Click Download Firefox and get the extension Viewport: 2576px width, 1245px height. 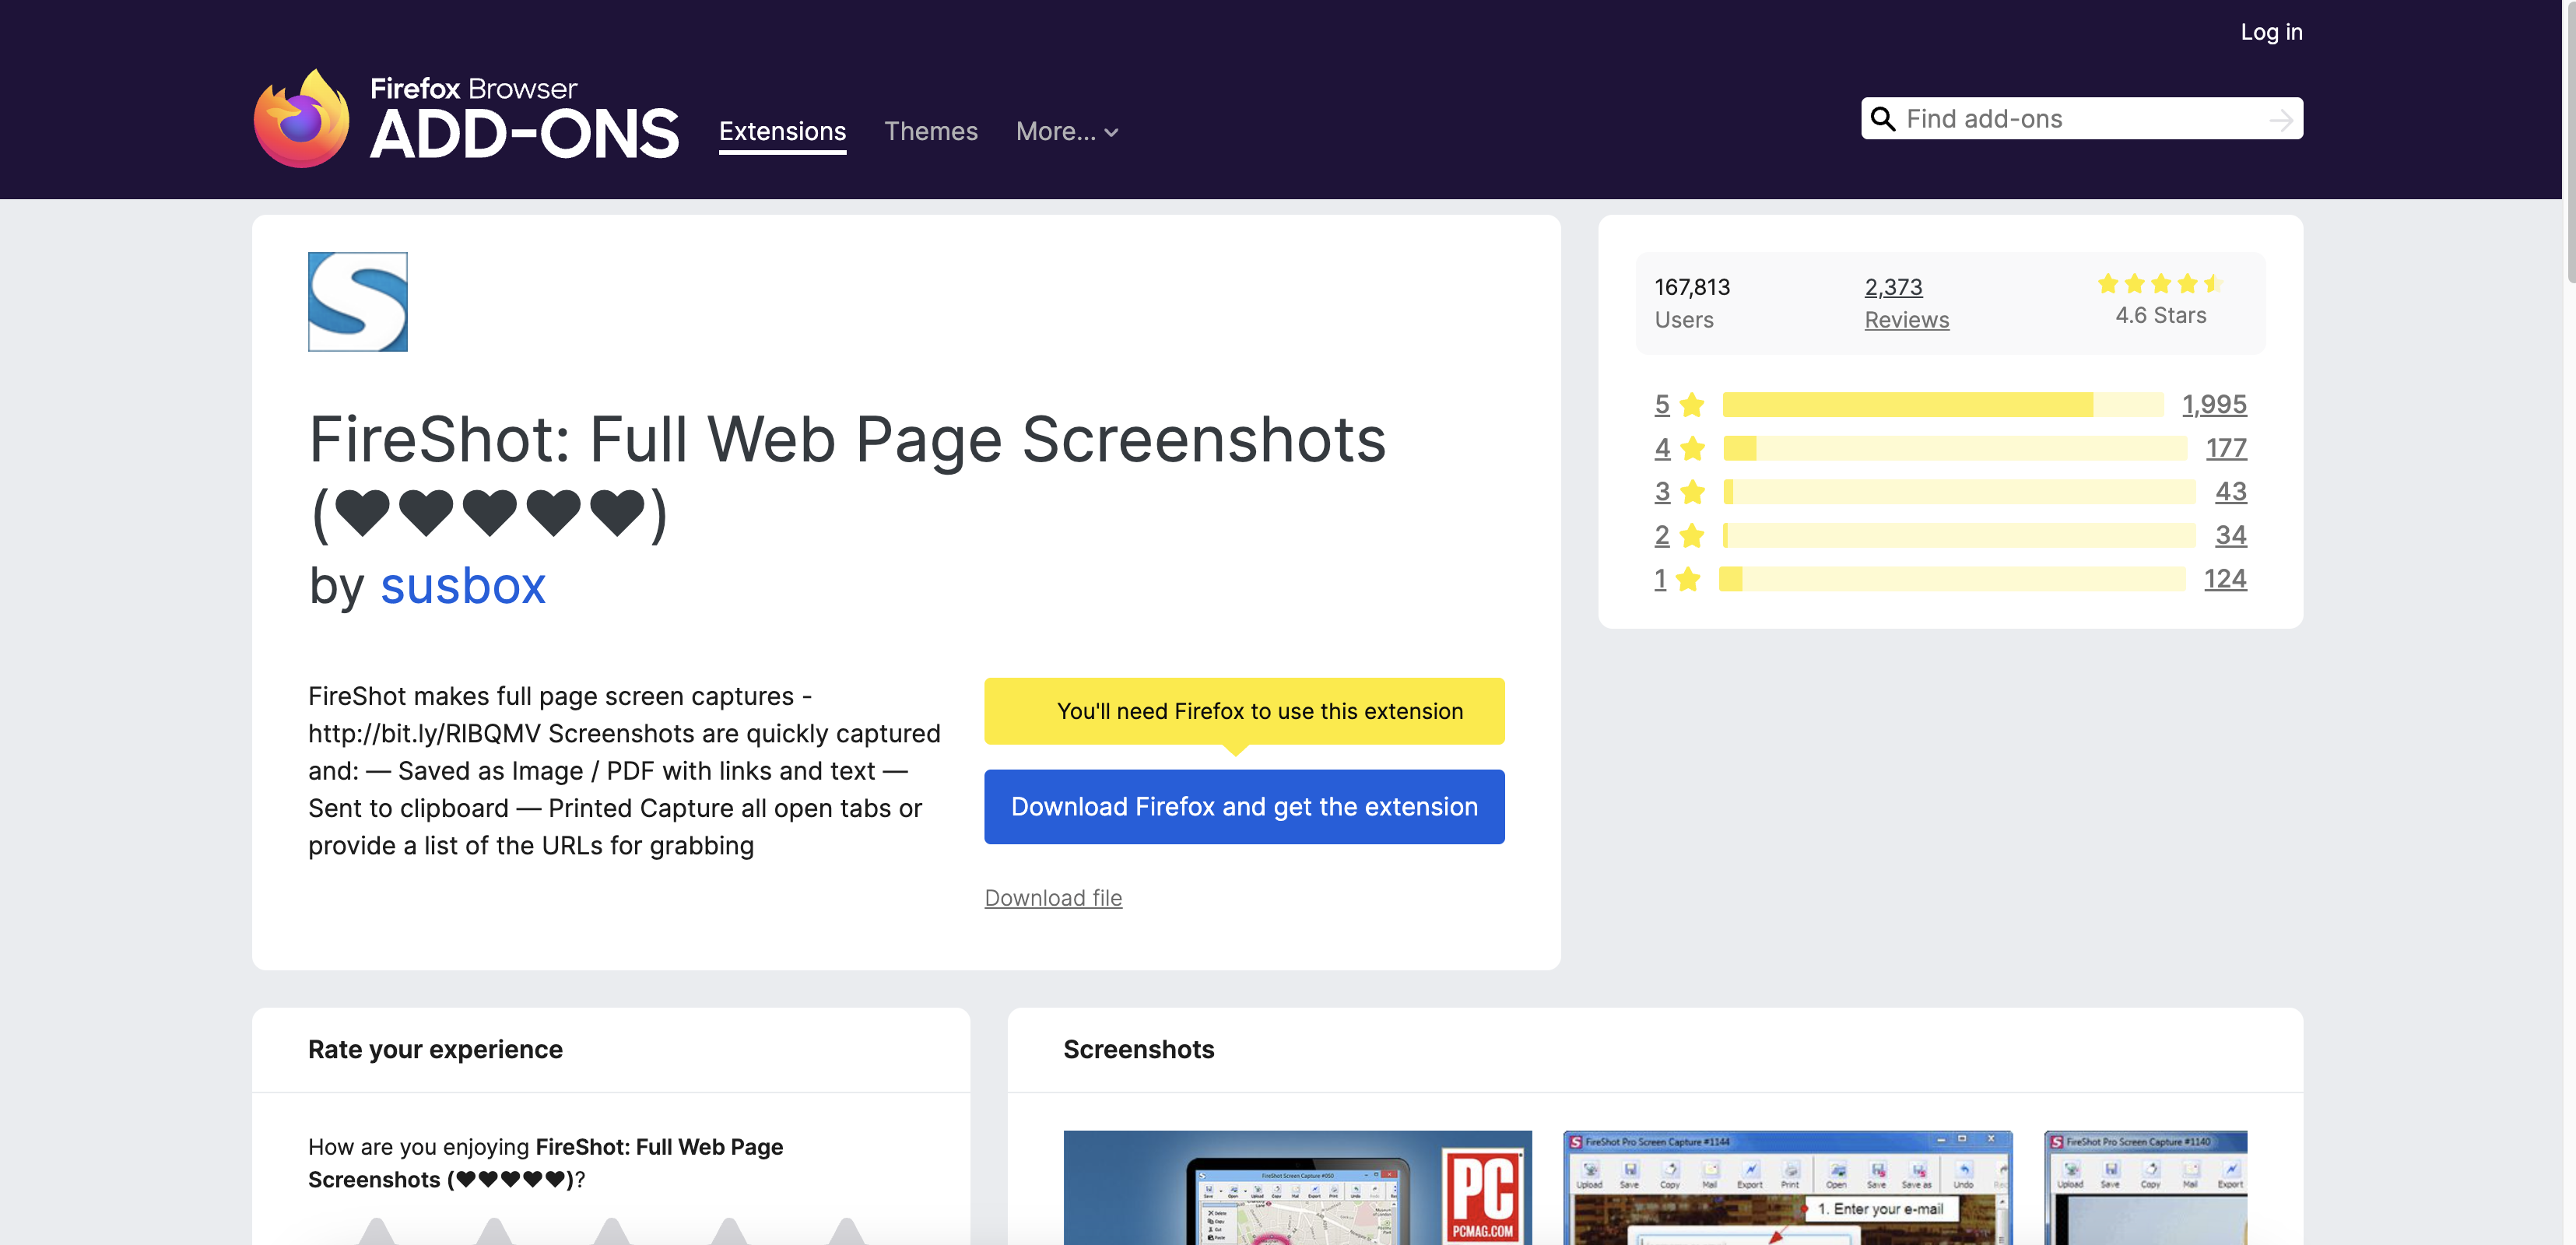[1244, 807]
